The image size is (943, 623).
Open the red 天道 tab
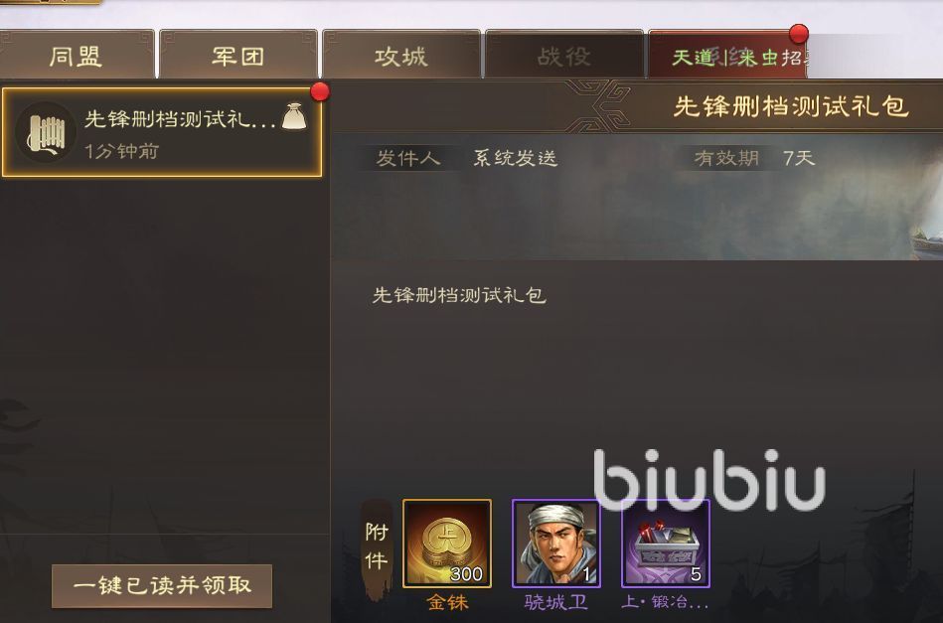click(x=727, y=56)
